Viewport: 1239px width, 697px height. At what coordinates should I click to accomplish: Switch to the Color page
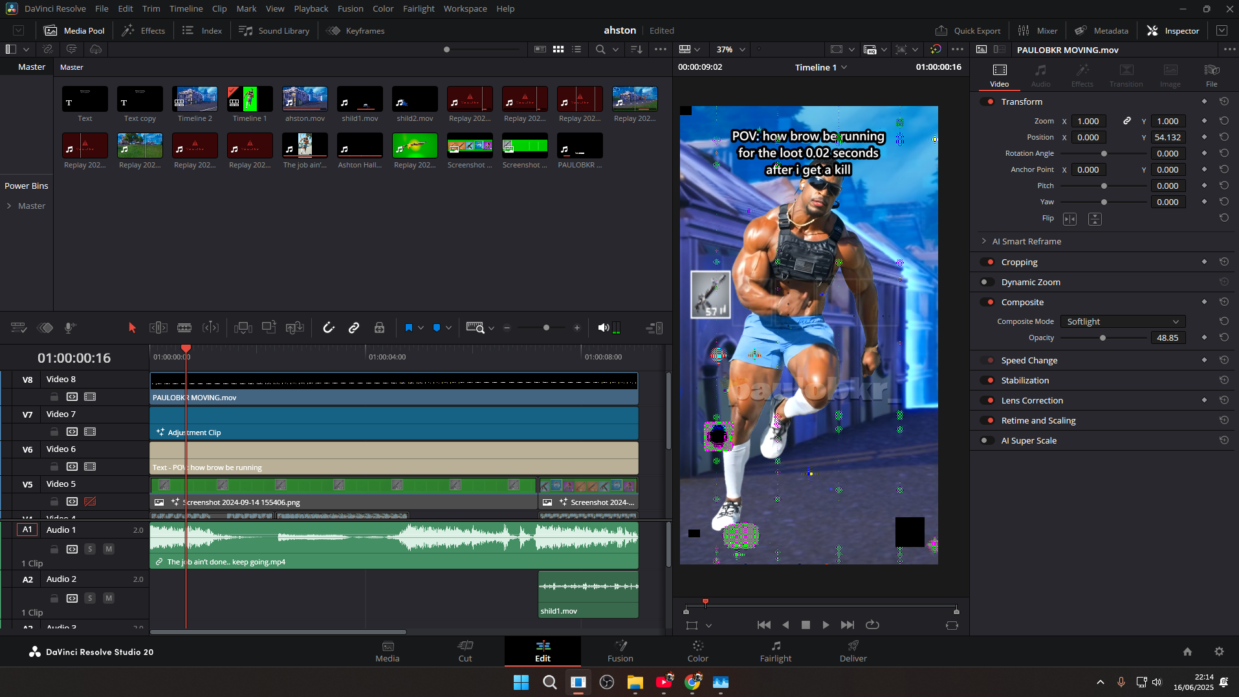pos(697,651)
